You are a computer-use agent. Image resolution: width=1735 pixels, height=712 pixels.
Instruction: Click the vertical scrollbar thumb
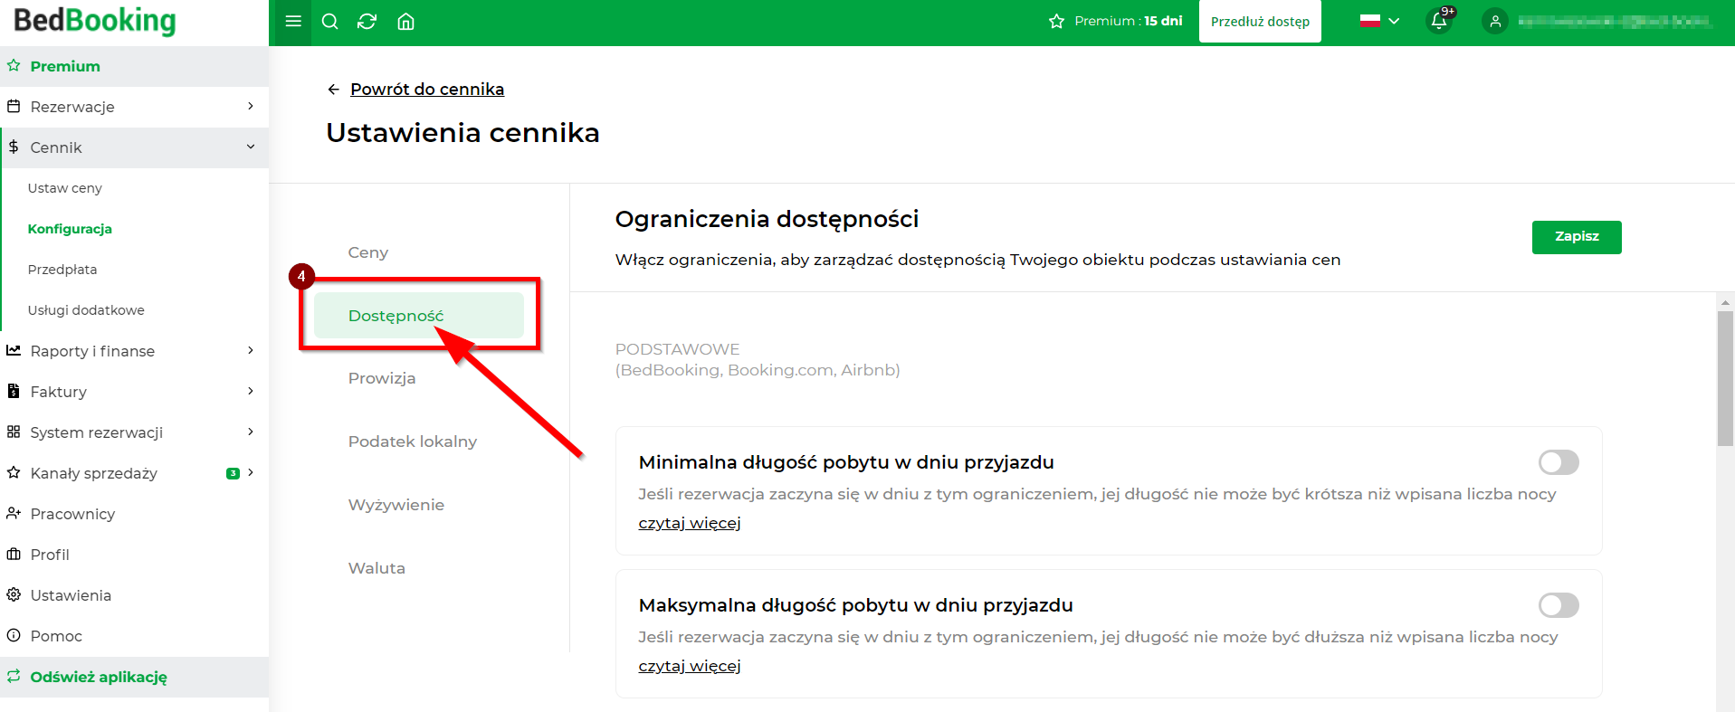tap(1726, 378)
